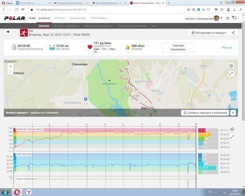Screen dimensions: 245x196
Task: Open the map settings gear icon
Action: pos(231,66)
